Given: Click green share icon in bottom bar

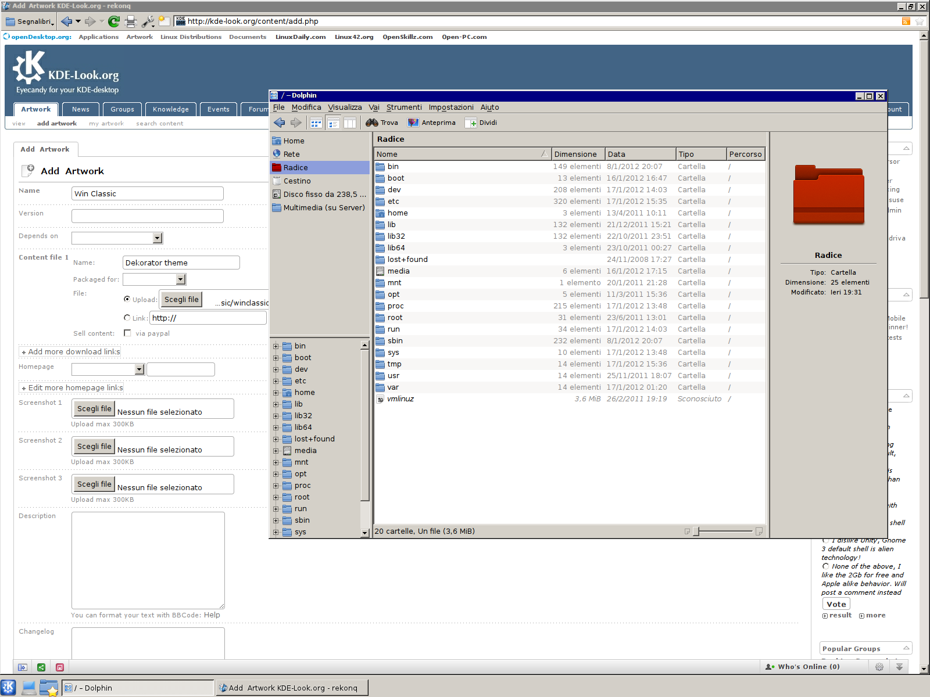Looking at the screenshot, I should click(41, 667).
